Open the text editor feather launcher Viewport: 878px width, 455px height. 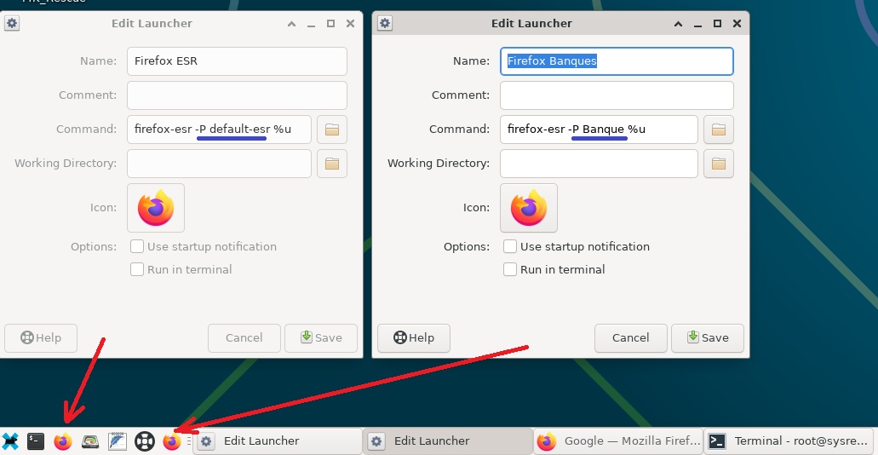[118, 441]
